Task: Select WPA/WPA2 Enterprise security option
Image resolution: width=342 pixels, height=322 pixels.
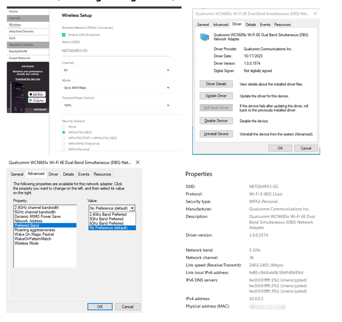Action: point(64,144)
